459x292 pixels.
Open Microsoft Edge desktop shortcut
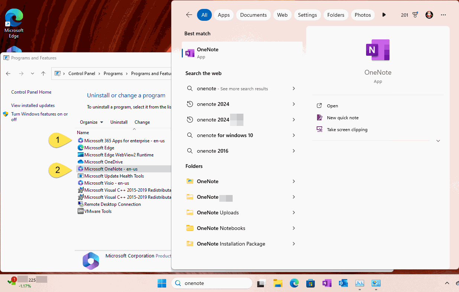14,23
